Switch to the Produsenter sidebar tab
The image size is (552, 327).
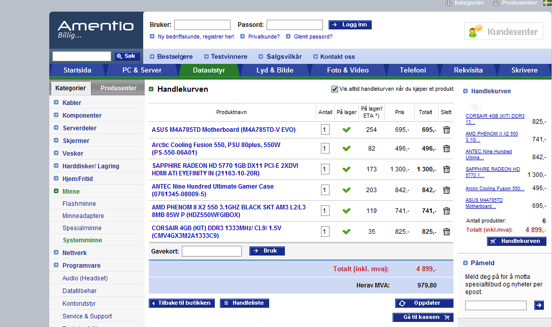pyautogui.click(x=118, y=88)
